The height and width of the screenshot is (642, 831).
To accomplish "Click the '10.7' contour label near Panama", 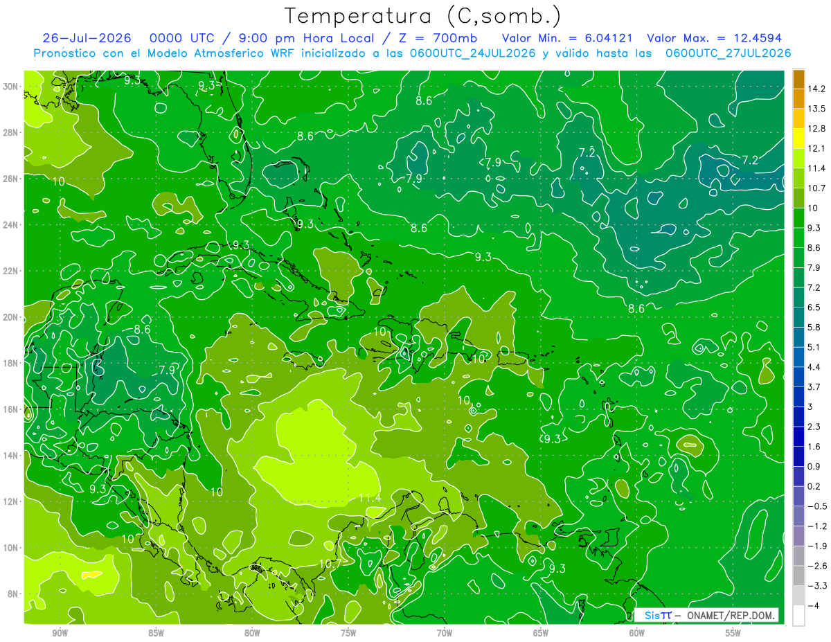I will pos(330,564).
